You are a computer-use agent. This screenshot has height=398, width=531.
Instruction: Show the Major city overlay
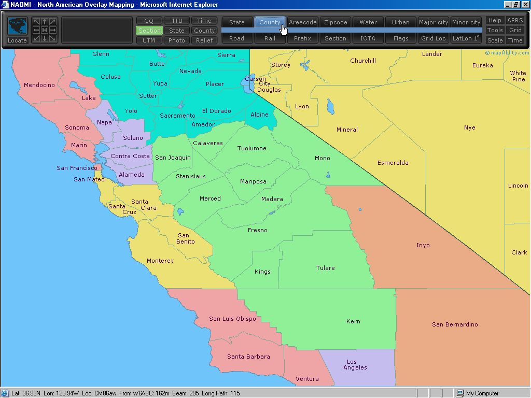(434, 22)
